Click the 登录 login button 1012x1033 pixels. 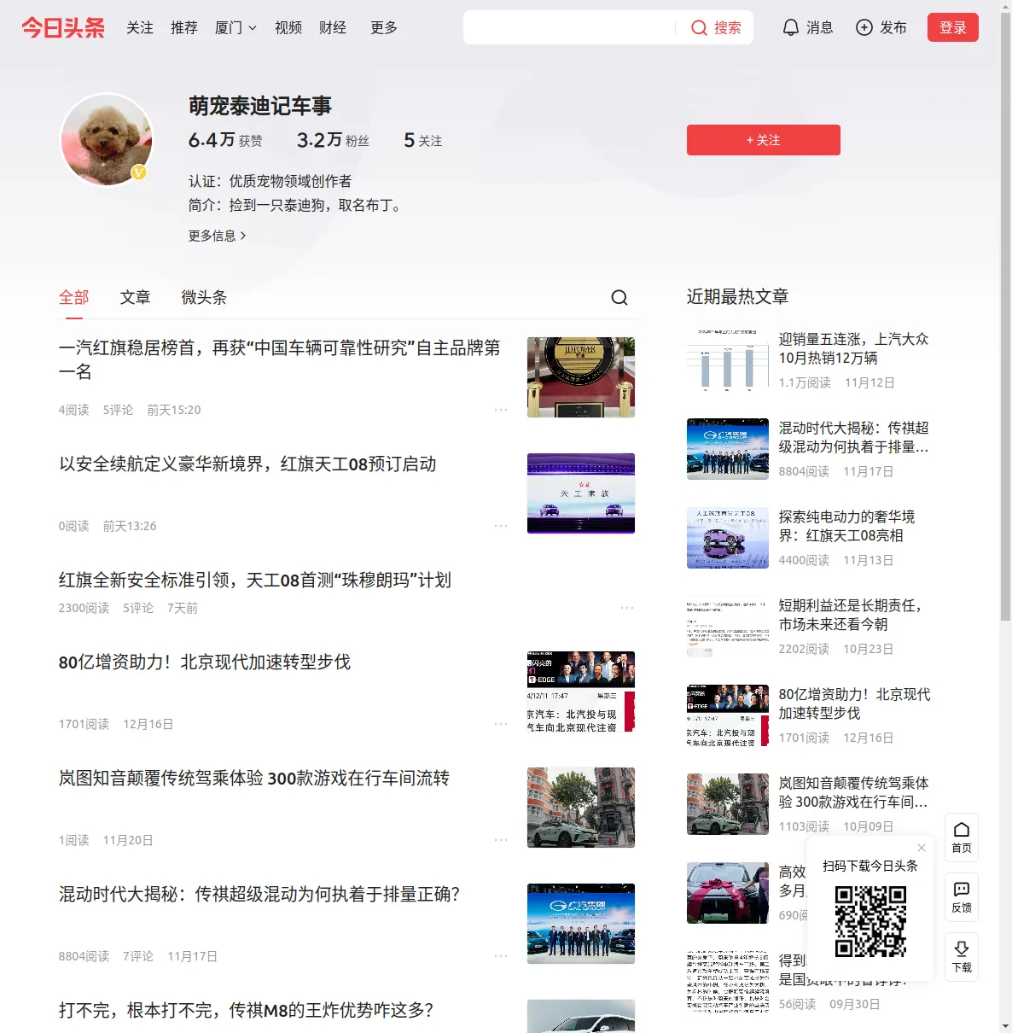click(953, 27)
